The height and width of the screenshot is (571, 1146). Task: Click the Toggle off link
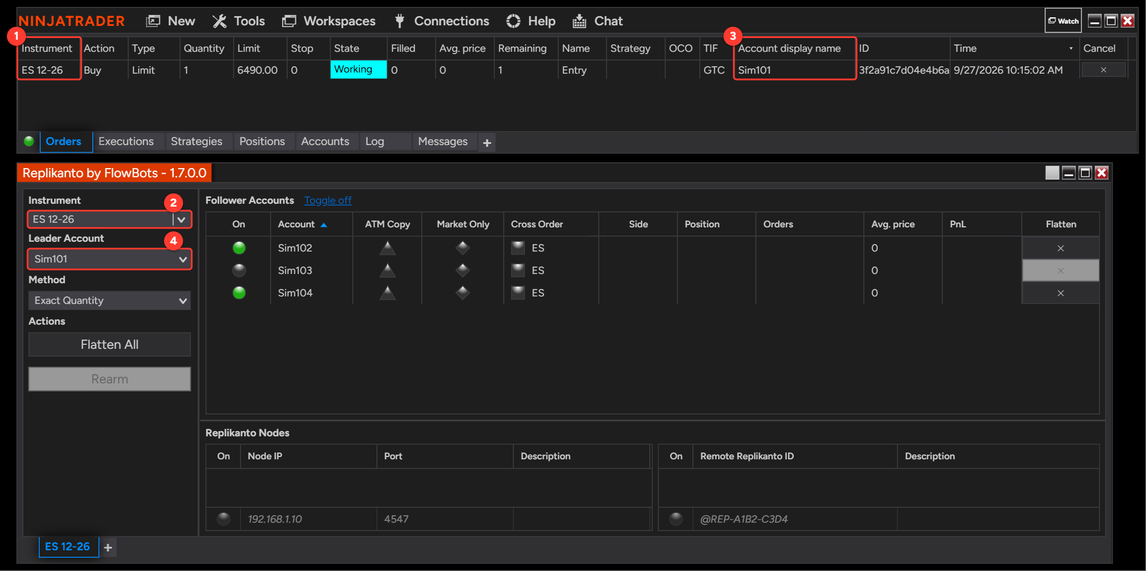[x=328, y=200]
